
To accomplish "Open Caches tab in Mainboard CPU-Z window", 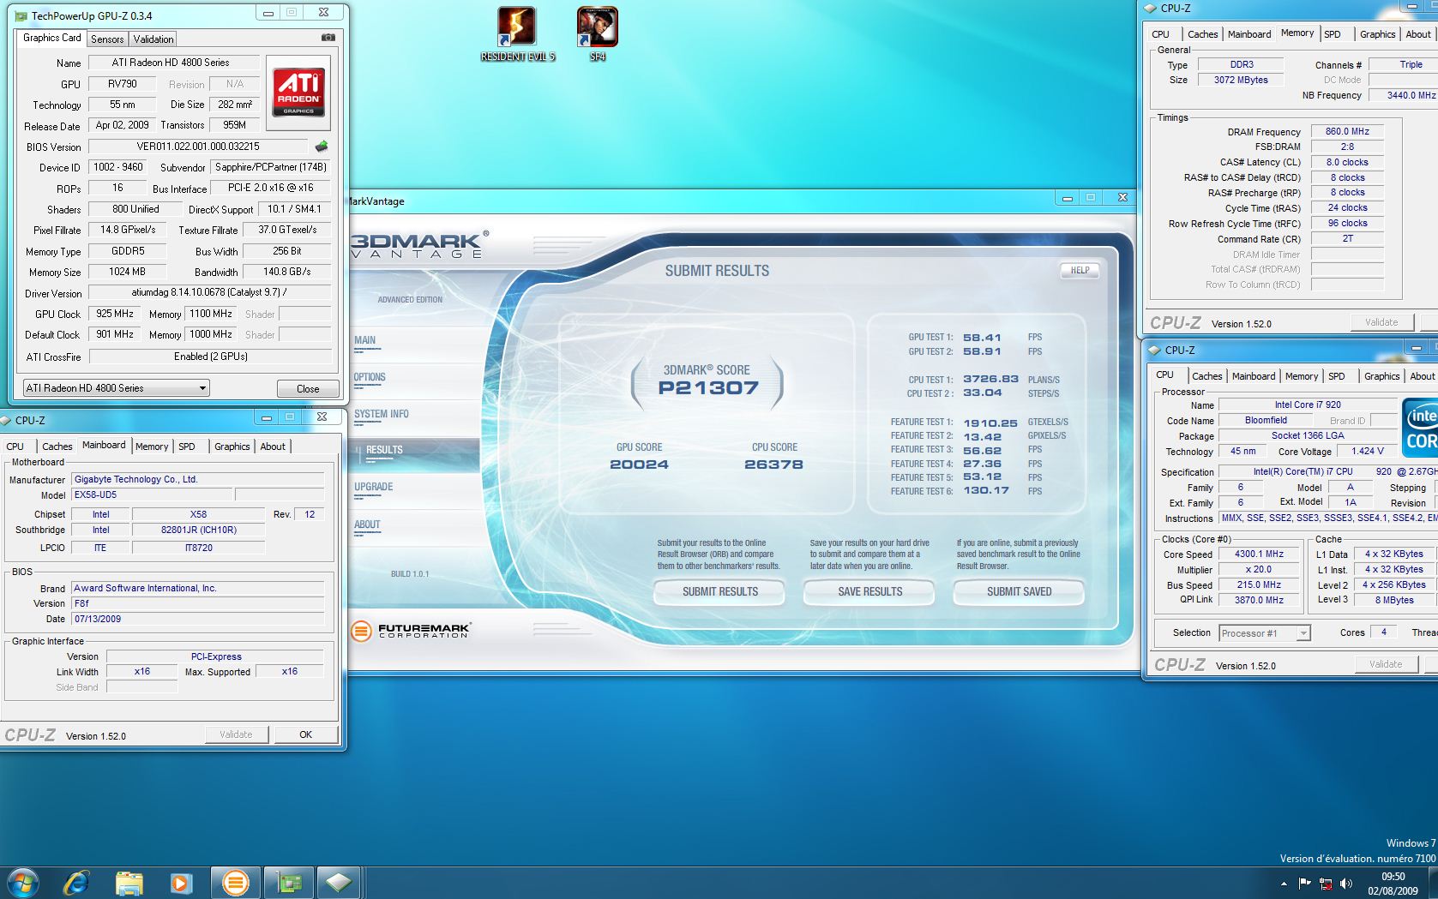I will tap(57, 447).
